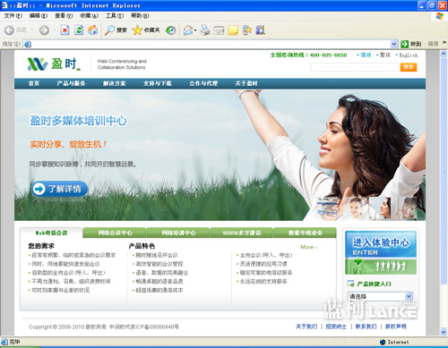This screenshot has width=448, height=348.
Task: Click the Stop icon in the IE toolbar
Action: (x=65, y=30)
